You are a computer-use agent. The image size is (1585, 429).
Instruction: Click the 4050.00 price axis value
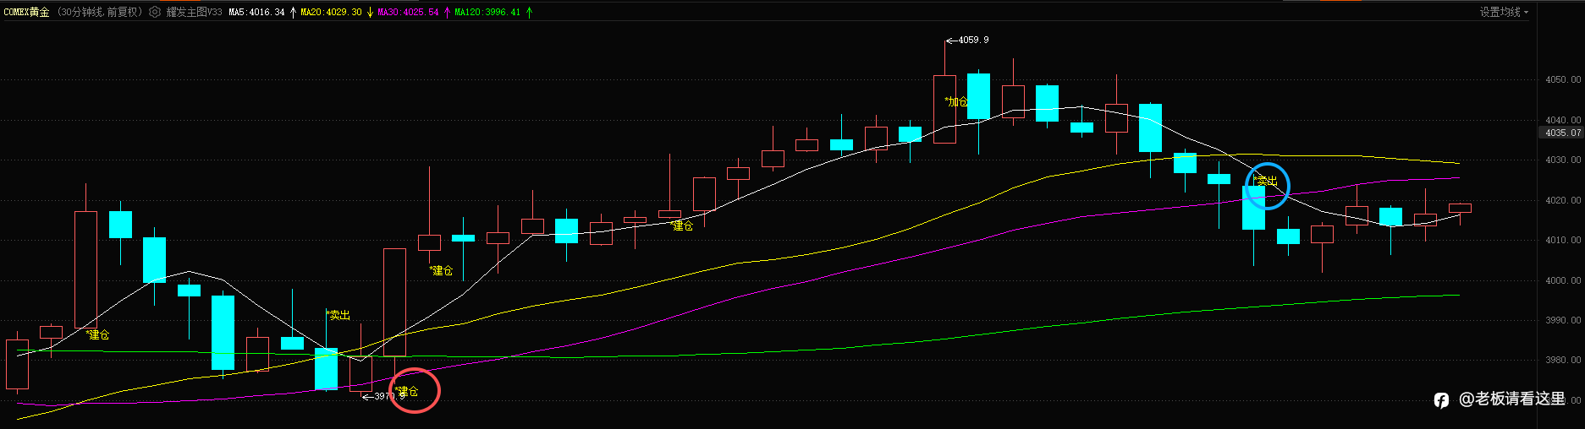pyautogui.click(x=1563, y=80)
